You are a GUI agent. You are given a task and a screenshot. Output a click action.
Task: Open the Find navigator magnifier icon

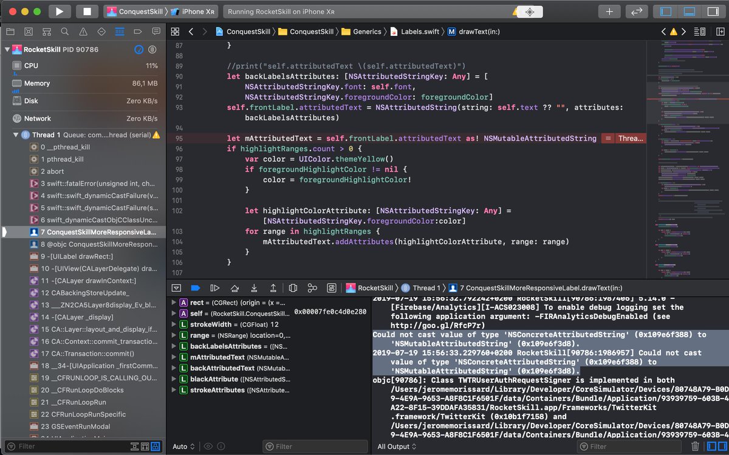pyautogui.click(x=64, y=31)
